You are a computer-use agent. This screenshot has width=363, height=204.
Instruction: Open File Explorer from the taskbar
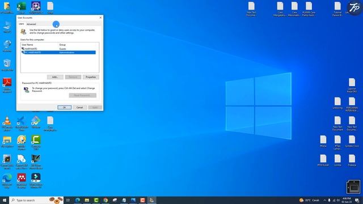click(x=87, y=200)
